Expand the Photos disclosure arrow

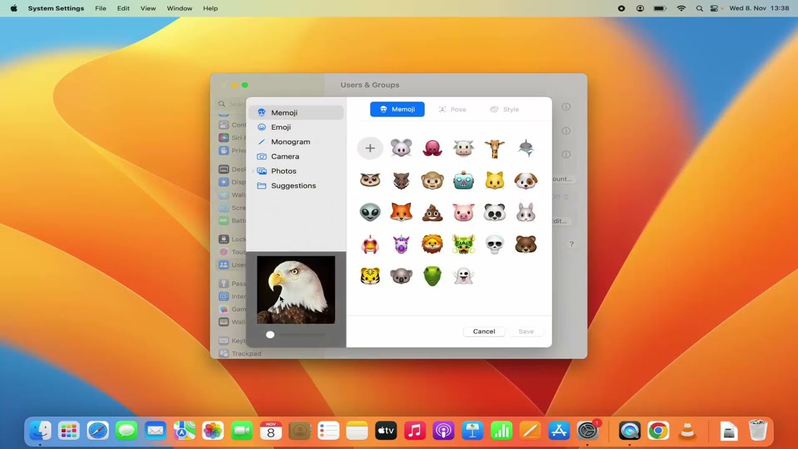click(x=253, y=171)
